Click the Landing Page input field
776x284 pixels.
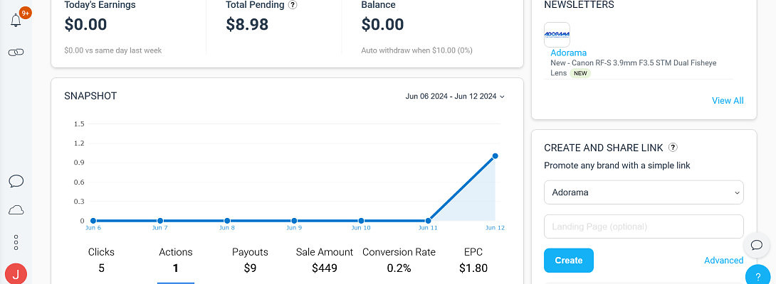(x=644, y=226)
